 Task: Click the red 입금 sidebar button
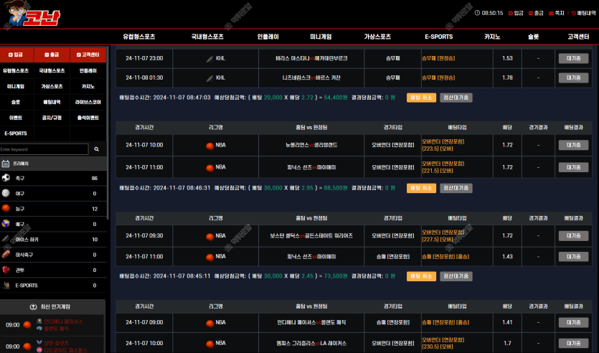(x=16, y=55)
